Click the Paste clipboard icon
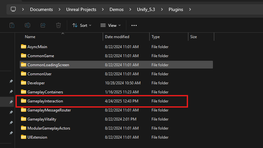The height and width of the screenshot is (148, 263). coord(12,25)
